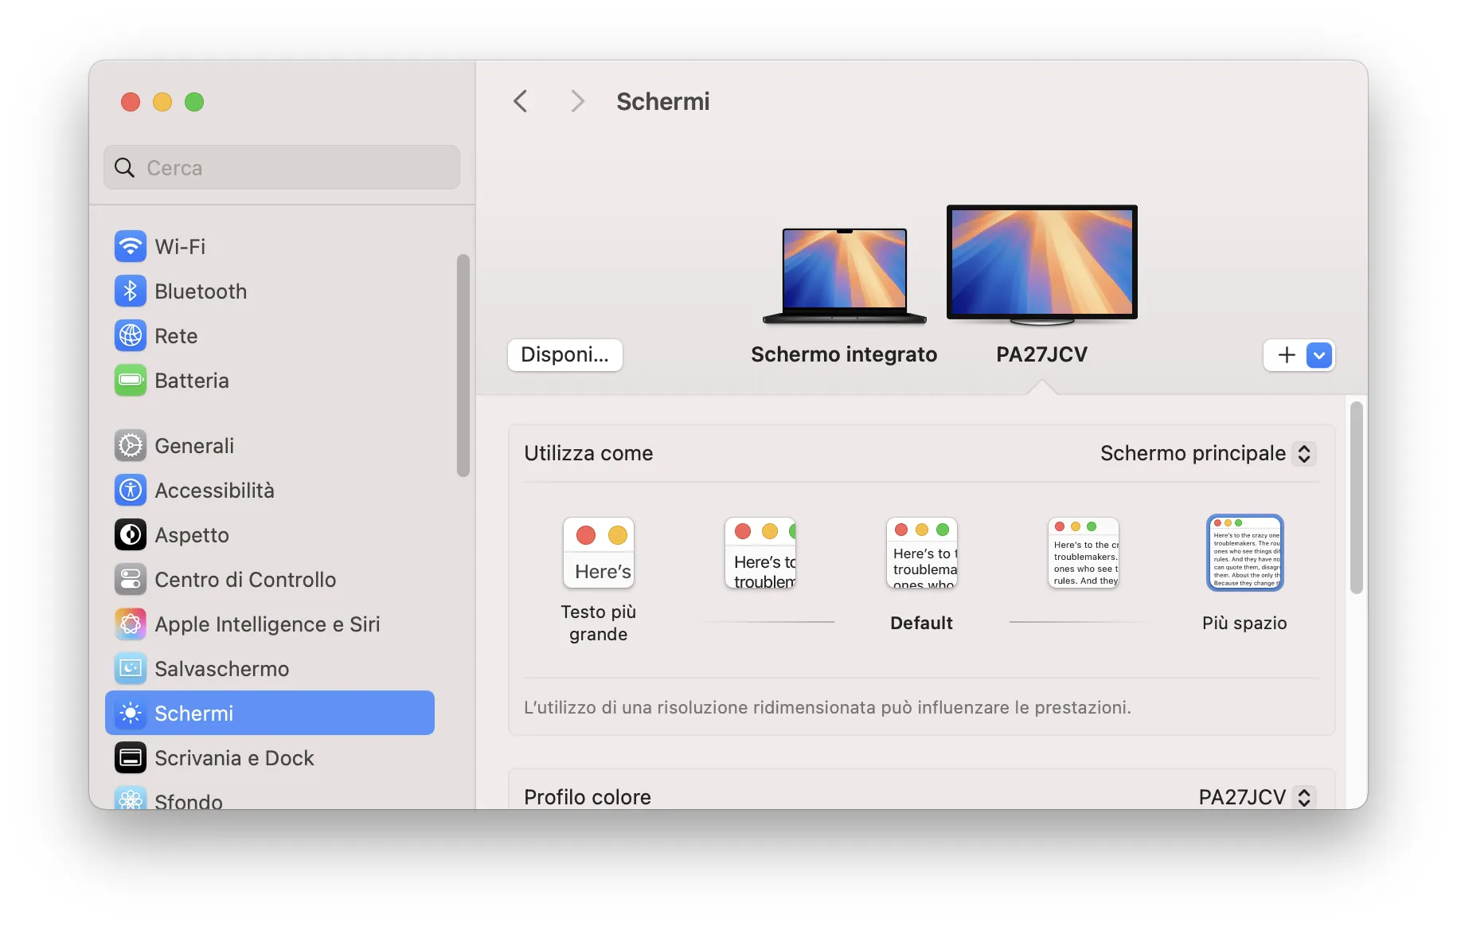
Task: Open the Schermo principale dropdown
Action: (x=1205, y=453)
